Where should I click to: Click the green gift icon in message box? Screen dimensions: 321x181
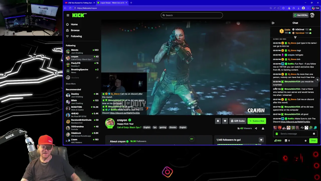pyautogui.click(x=277, y=134)
